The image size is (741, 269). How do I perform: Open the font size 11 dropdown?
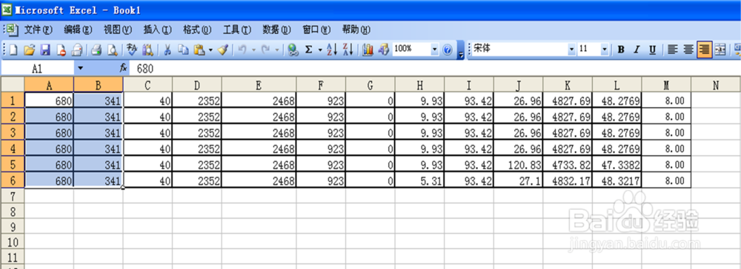605,49
